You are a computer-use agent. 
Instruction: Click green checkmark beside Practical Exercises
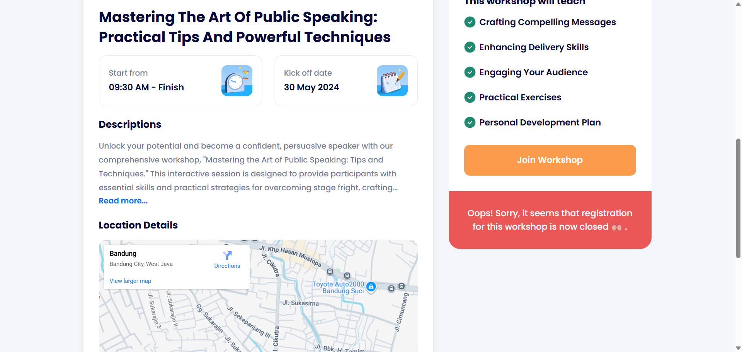470,97
